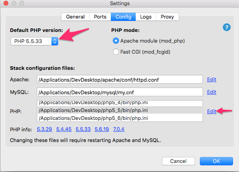
Task: Click Edit link for MySQL my.cnf
Action: tap(211, 92)
